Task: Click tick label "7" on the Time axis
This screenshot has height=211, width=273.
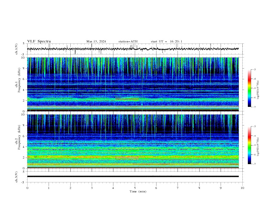Action: (x=178, y=188)
